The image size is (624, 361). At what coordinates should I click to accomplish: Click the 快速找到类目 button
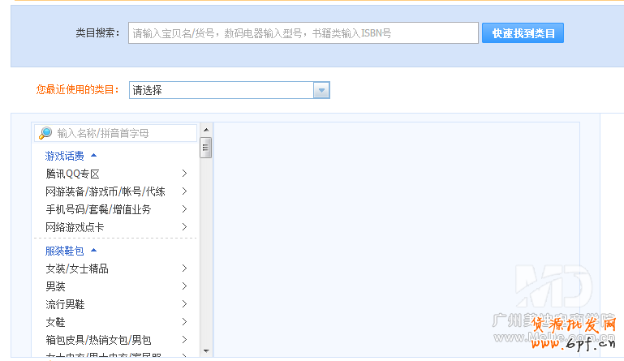(x=523, y=33)
